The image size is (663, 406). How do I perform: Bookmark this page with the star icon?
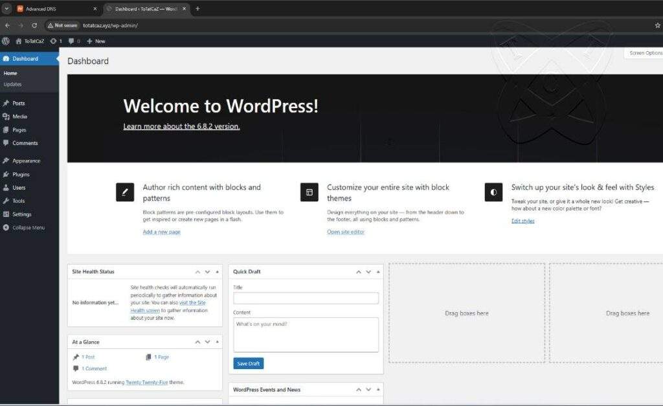click(658, 25)
